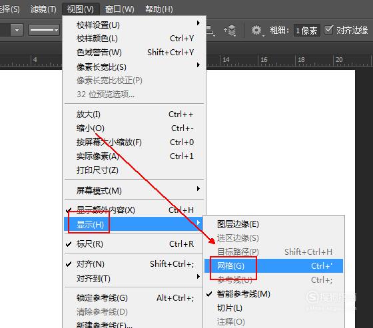This screenshot has height=328, width=373.
Task: Select 缩小(O) zoom out
Action: 134,128
